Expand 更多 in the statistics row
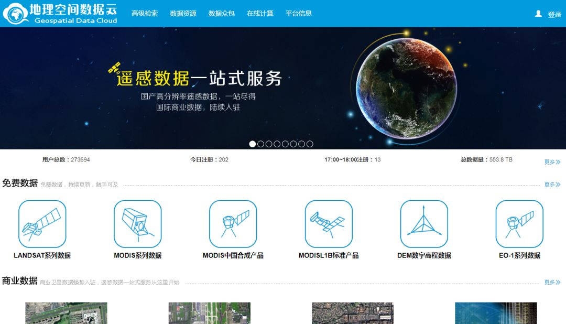 coord(552,162)
